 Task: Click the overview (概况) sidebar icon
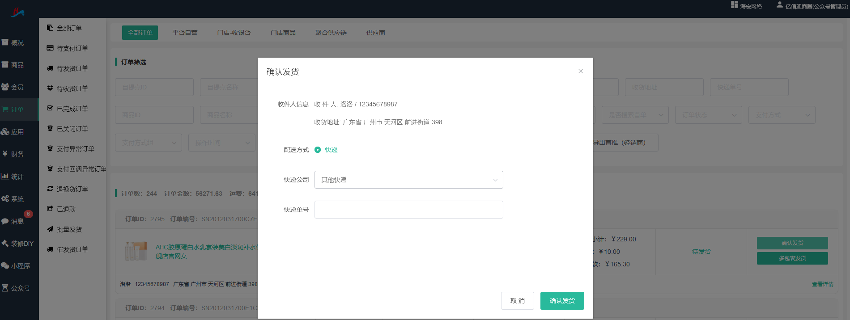(5, 42)
